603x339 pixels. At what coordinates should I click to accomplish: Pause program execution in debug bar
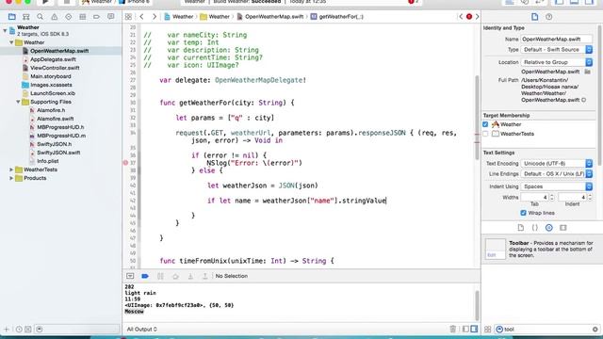[x=160, y=276]
